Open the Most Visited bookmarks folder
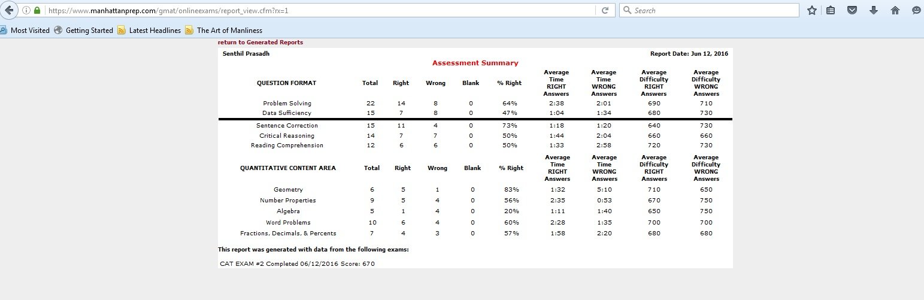The image size is (924, 300). click(x=25, y=30)
